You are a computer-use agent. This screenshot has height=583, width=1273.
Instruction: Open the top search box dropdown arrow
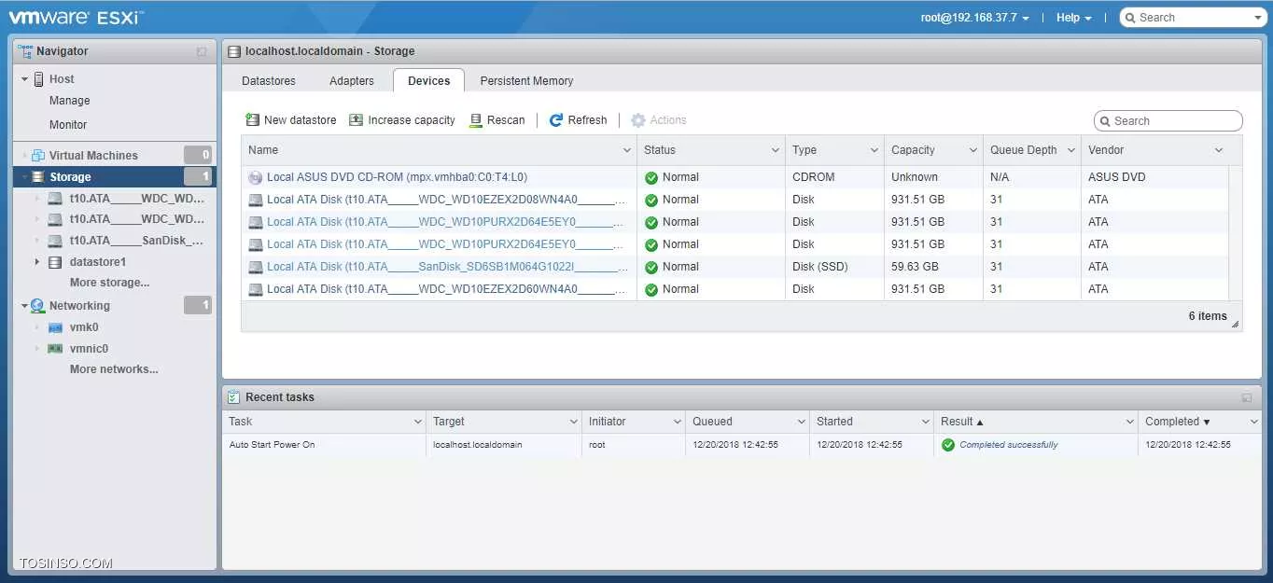[1257, 18]
